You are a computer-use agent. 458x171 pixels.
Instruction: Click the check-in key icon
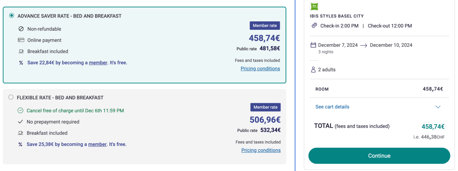click(314, 26)
